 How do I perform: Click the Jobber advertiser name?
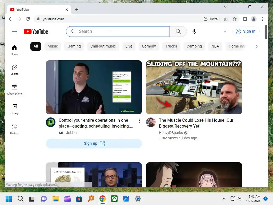[72, 133]
